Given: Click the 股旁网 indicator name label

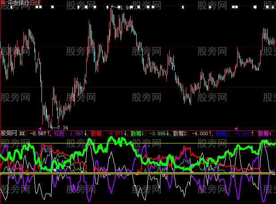Looking at the screenshot, I should [x=9, y=133].
